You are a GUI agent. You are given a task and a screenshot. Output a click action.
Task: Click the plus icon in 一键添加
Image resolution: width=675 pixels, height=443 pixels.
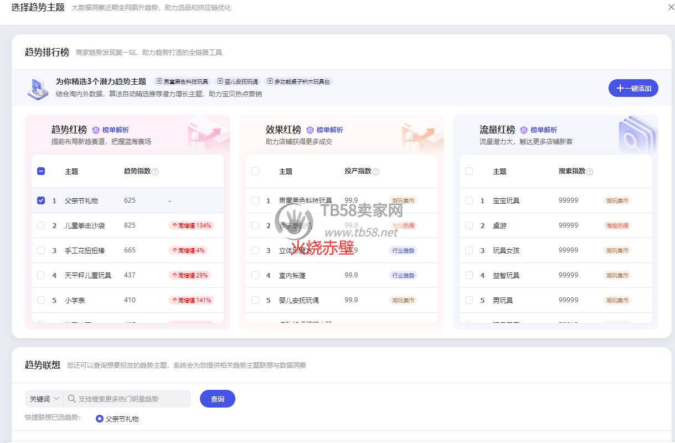(x=620, y=88)
